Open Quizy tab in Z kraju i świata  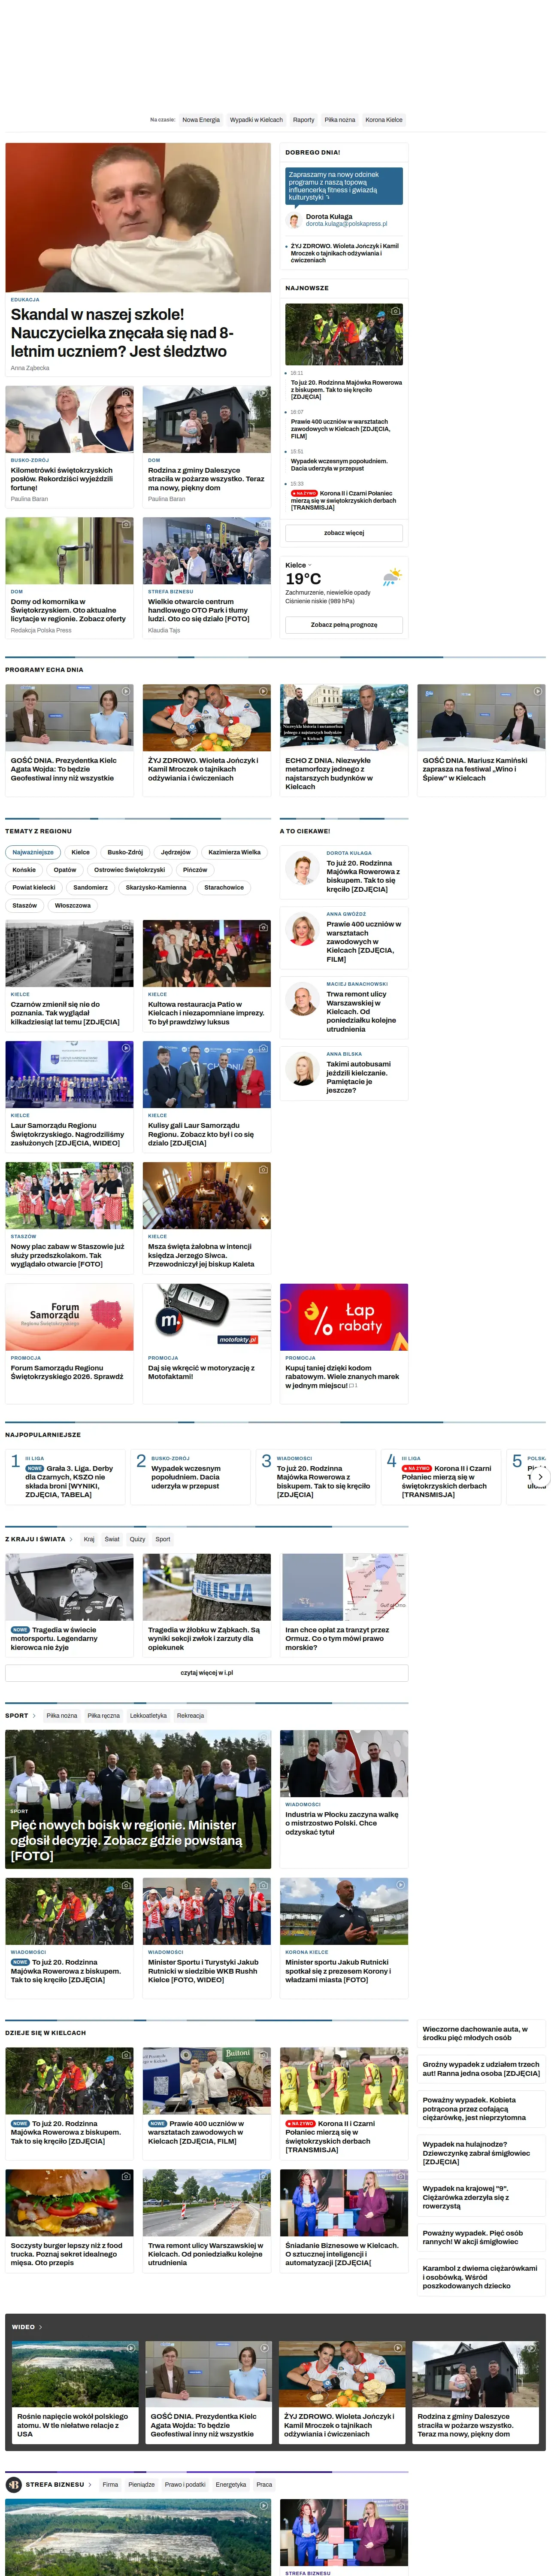[137, 1539]
